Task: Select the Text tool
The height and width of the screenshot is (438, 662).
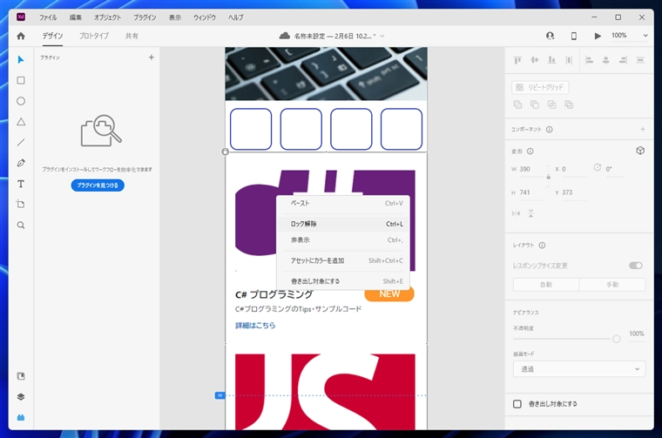Action: 21,184
